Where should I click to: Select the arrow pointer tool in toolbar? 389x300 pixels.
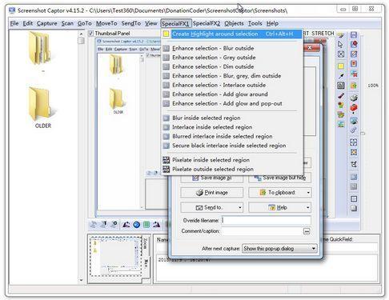340,44
